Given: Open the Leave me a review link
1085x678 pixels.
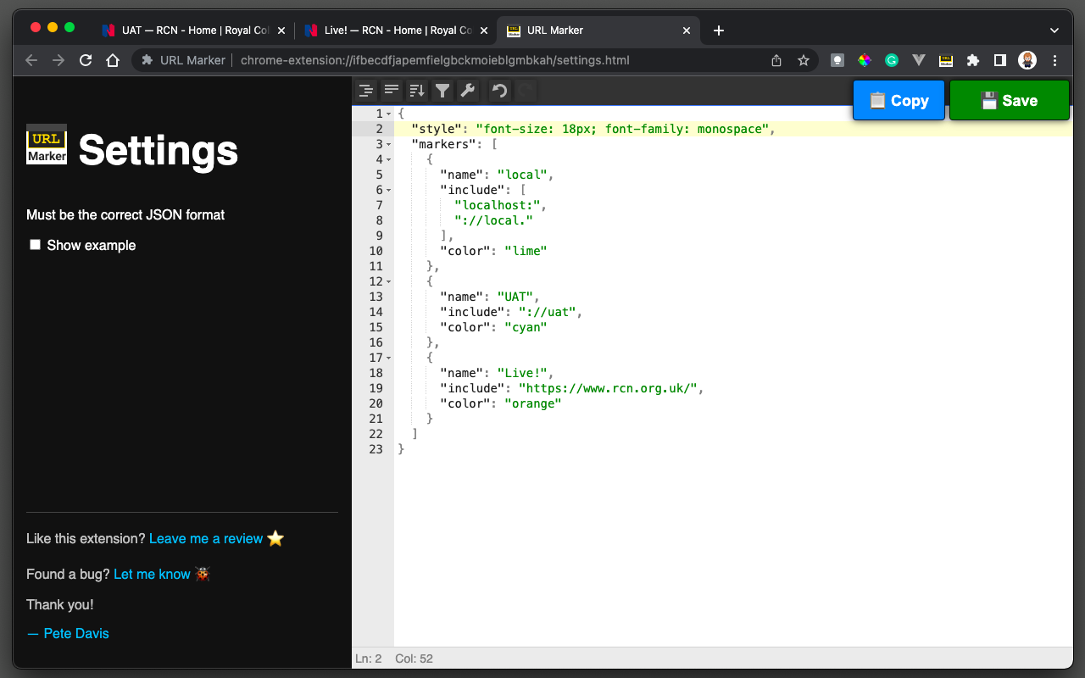Looking at the screenshot, I should pos(206,539).
